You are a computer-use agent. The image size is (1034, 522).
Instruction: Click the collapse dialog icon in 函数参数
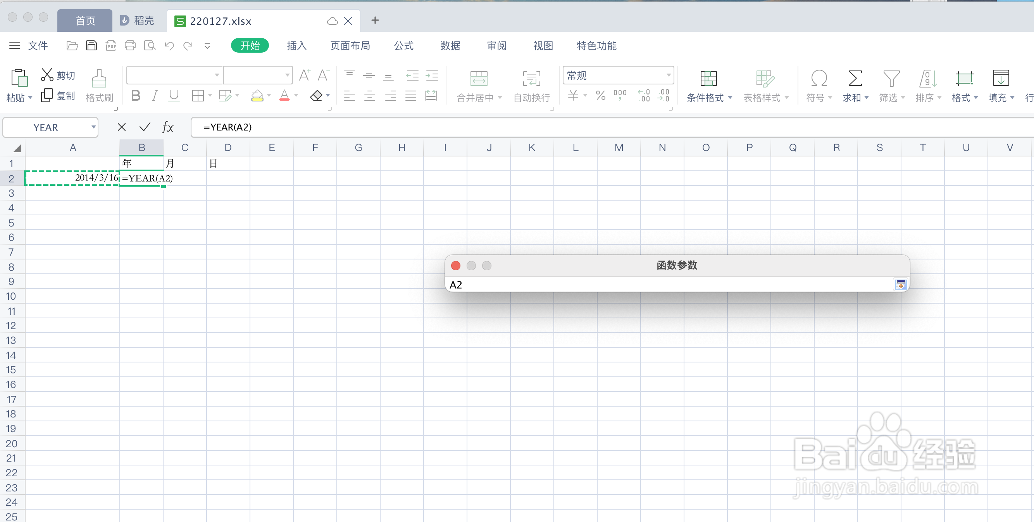click(900, 284)
